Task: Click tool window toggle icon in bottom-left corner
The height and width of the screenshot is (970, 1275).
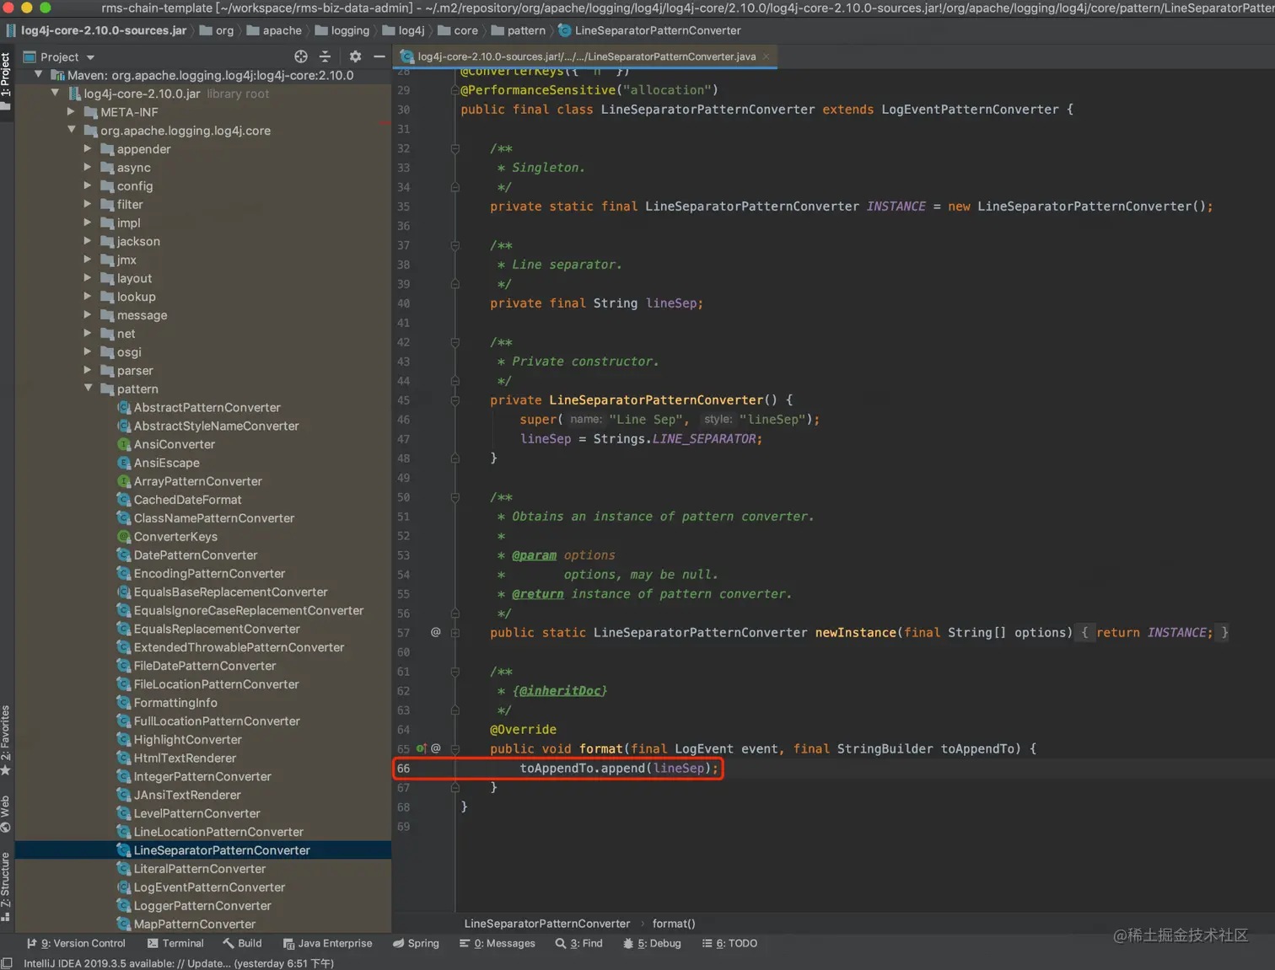Action: [x=7, y=963]
